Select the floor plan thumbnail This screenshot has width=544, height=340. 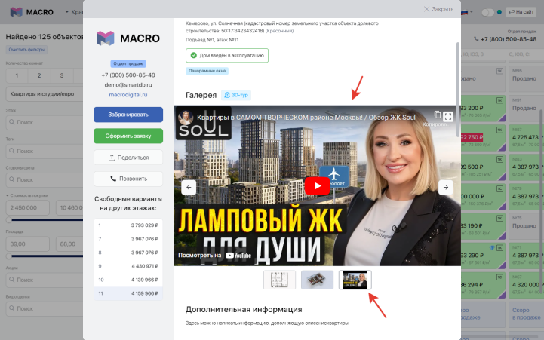(279, 280)
